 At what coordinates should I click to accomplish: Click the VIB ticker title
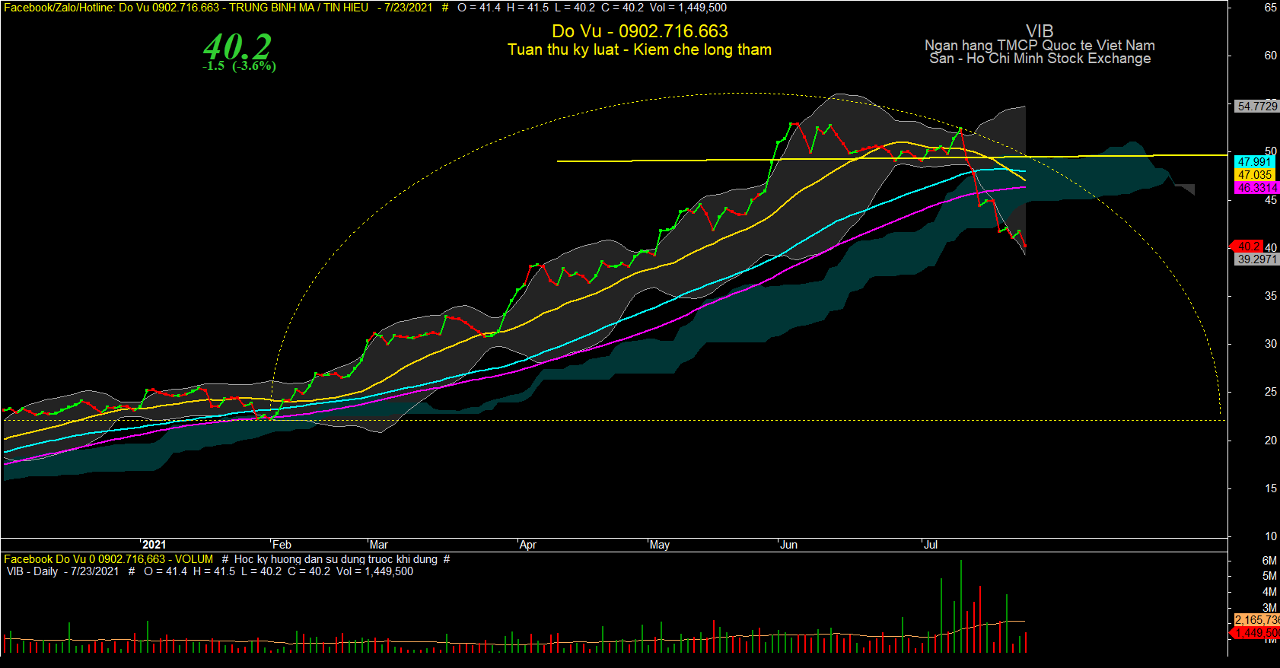tap(1040, 30)
